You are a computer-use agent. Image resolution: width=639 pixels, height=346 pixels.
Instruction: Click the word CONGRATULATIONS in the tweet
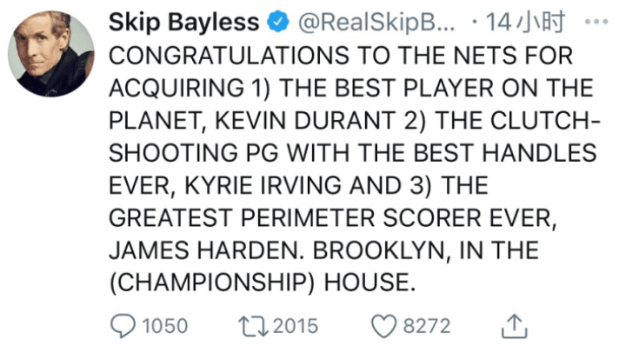(229, 56)
